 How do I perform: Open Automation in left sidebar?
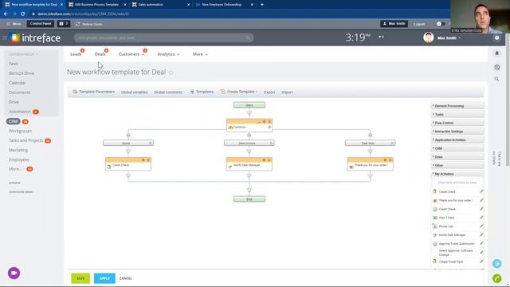(20, 112)
